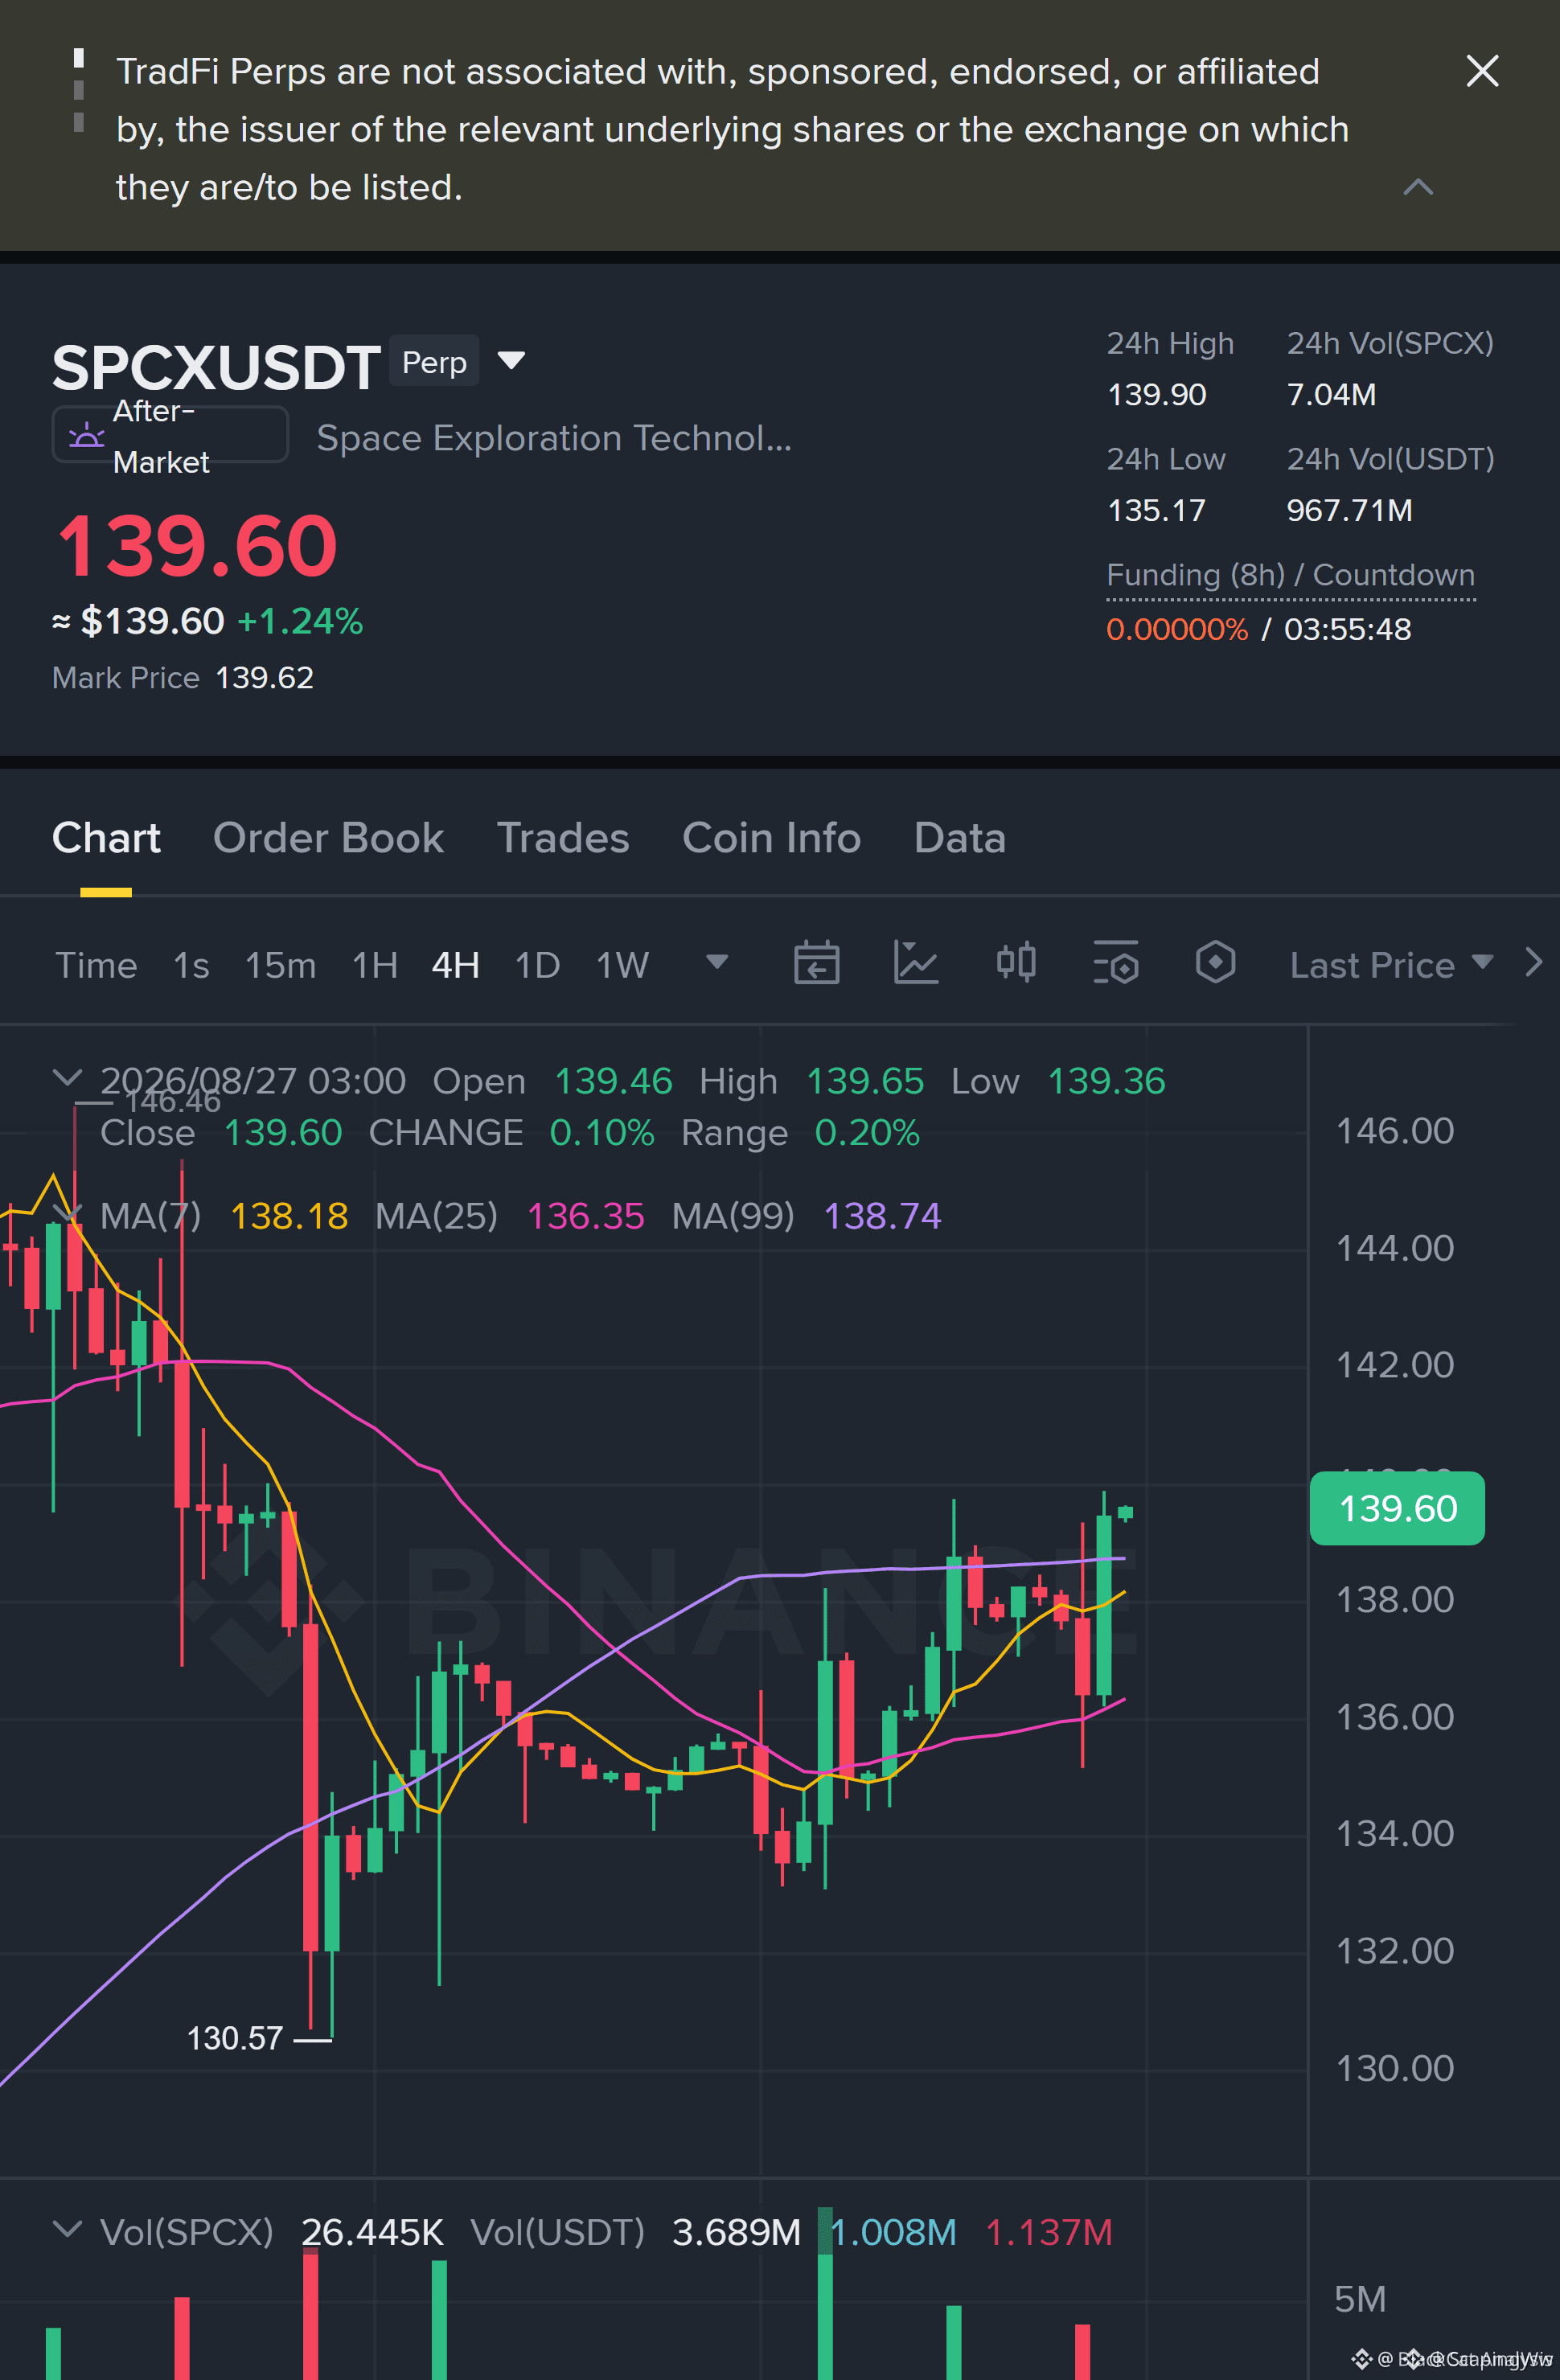Tap the +1.24% price change

[x=300, y=621]
